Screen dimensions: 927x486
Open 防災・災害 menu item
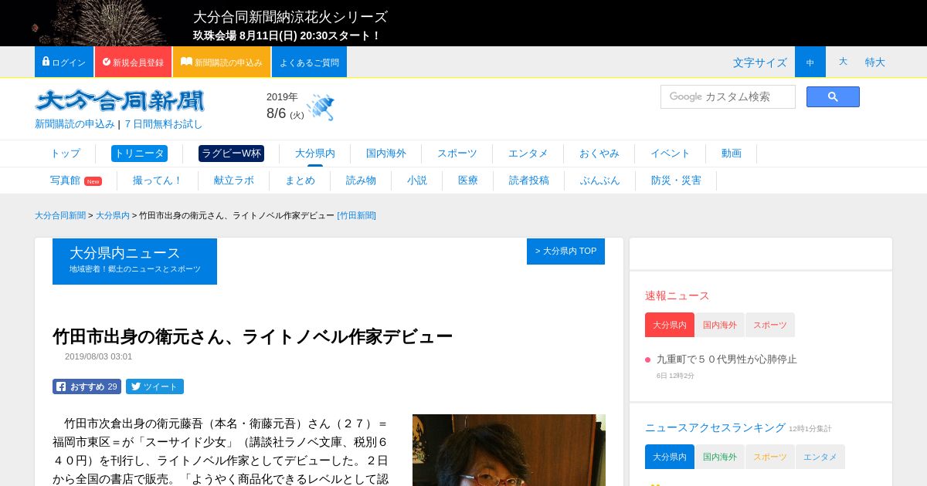(x=676, y=181)
